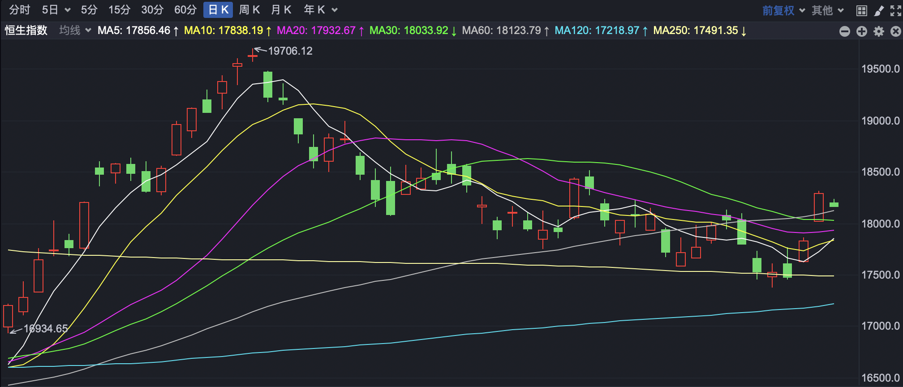Viewport: 903px width, 387px height.
Task: Open the 均线 indicator dropdown
Action: [x=75, y=30]
